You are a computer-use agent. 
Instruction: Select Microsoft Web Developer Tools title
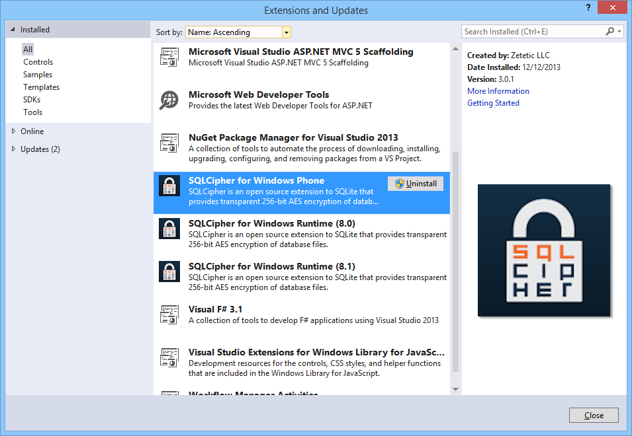pos(259,95)
